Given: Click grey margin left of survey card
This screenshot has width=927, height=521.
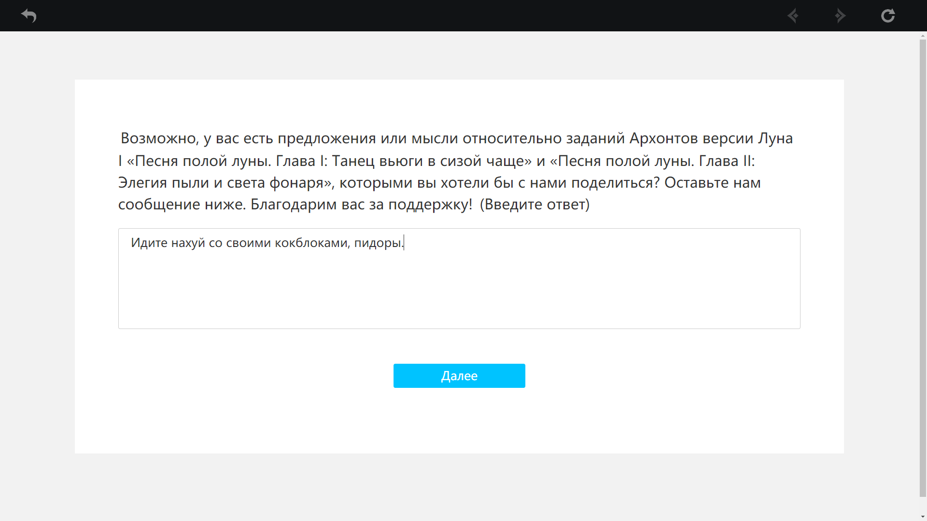Looking at the screenshot, I should [37, 265].
